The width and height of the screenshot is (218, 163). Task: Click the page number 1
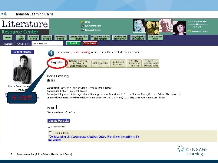[56, 107]
